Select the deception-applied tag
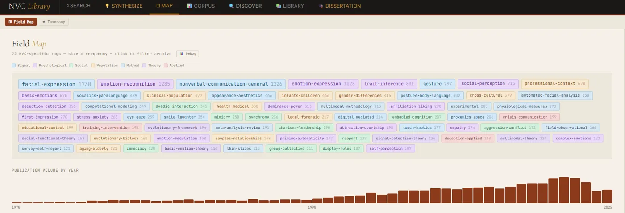This screenshot has height=213, width=625. 468,138
